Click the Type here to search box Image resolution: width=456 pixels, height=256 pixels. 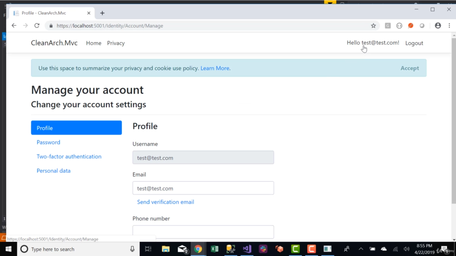click(79, 249)
